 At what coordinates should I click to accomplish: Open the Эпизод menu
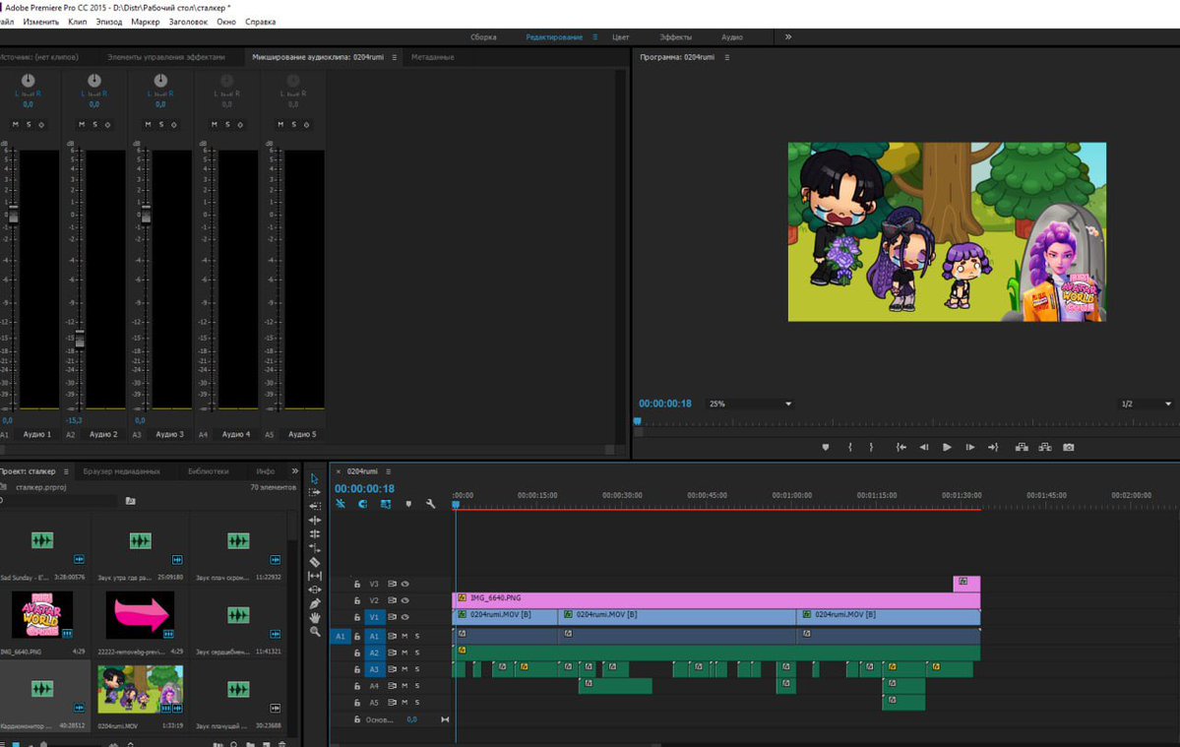coord(109,22)
